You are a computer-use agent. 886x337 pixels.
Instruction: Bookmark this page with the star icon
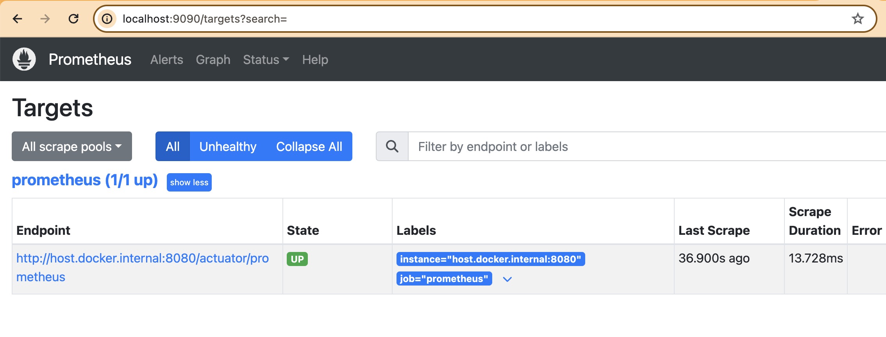pos(857,19)
